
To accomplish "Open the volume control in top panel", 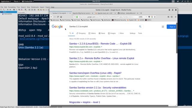I will click(185, 1).
